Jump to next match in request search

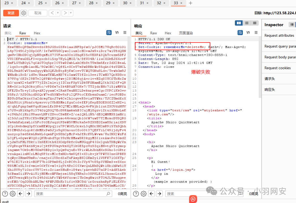(29, 194)
